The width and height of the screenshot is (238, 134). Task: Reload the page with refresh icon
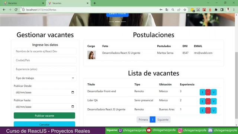[16, 10]
